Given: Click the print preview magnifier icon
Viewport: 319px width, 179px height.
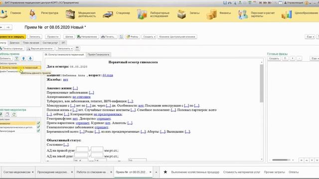Looking at the screenshot, I should coord(235,3).
